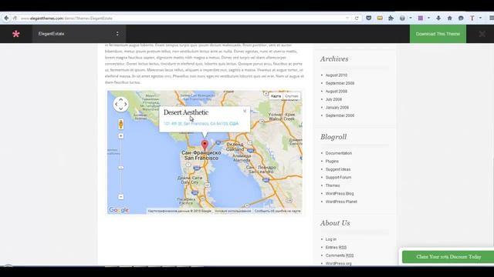Click the purple grid extension icon
Image resolution: width=494 pixels, height=277 pixels.
click(420, 18)
